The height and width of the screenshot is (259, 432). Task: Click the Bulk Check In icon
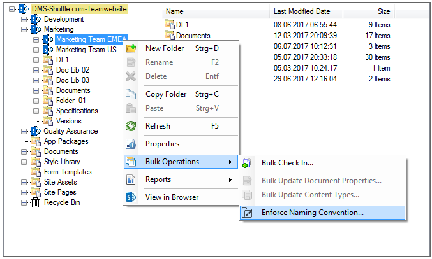tap(246, 163)
